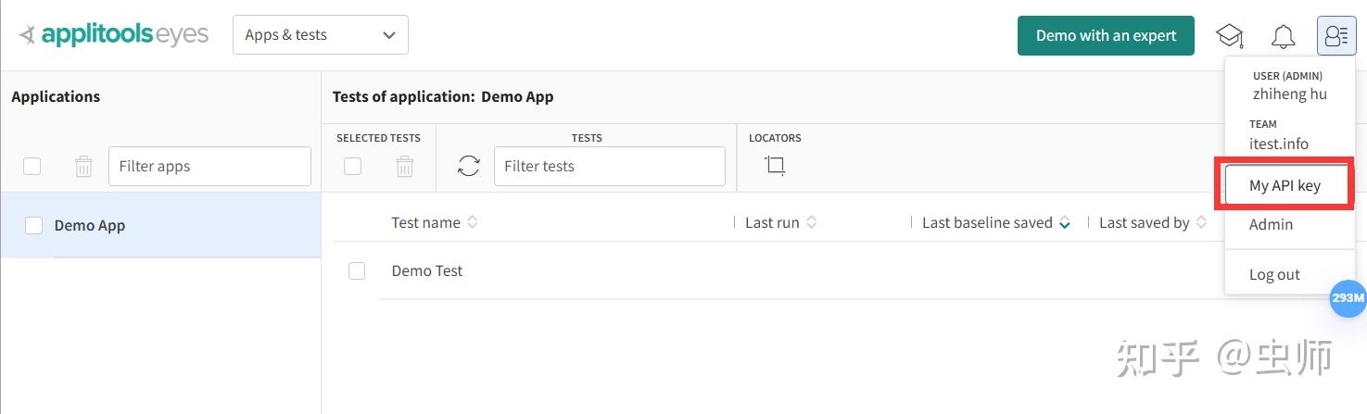Focus the Filter apps search box
This screenshot has width=1367, height=414.
[209, 167]
